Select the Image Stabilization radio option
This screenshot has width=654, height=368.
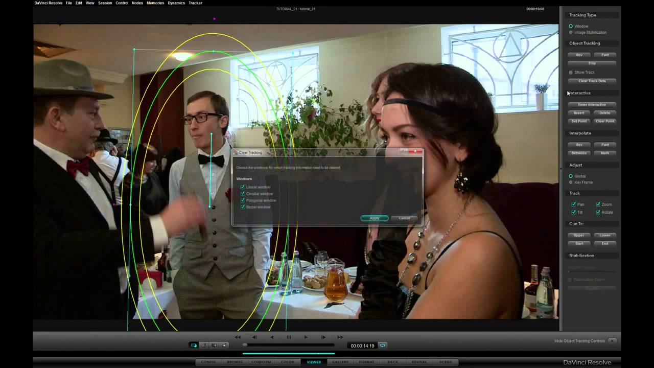click(x=571, y=32)
